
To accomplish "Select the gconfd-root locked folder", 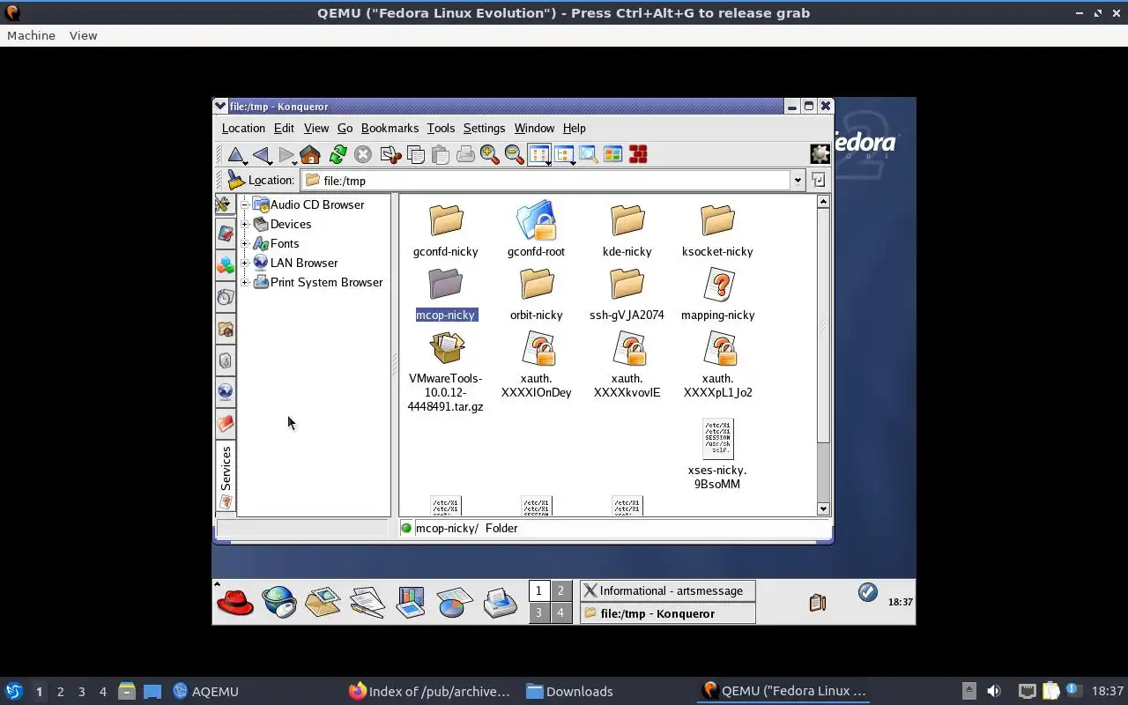I will 536,231.
